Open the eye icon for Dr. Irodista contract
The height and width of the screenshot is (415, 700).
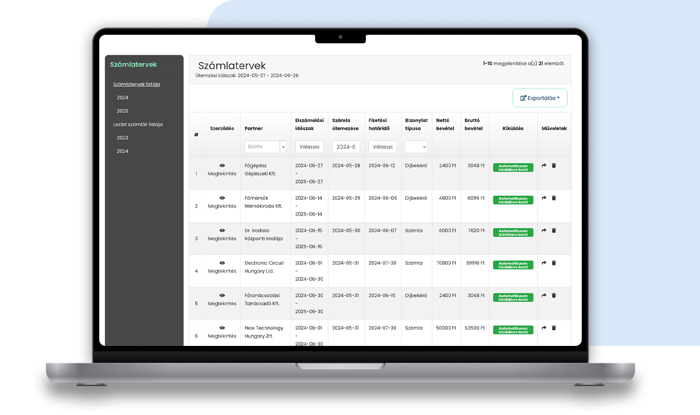[222, 230]
